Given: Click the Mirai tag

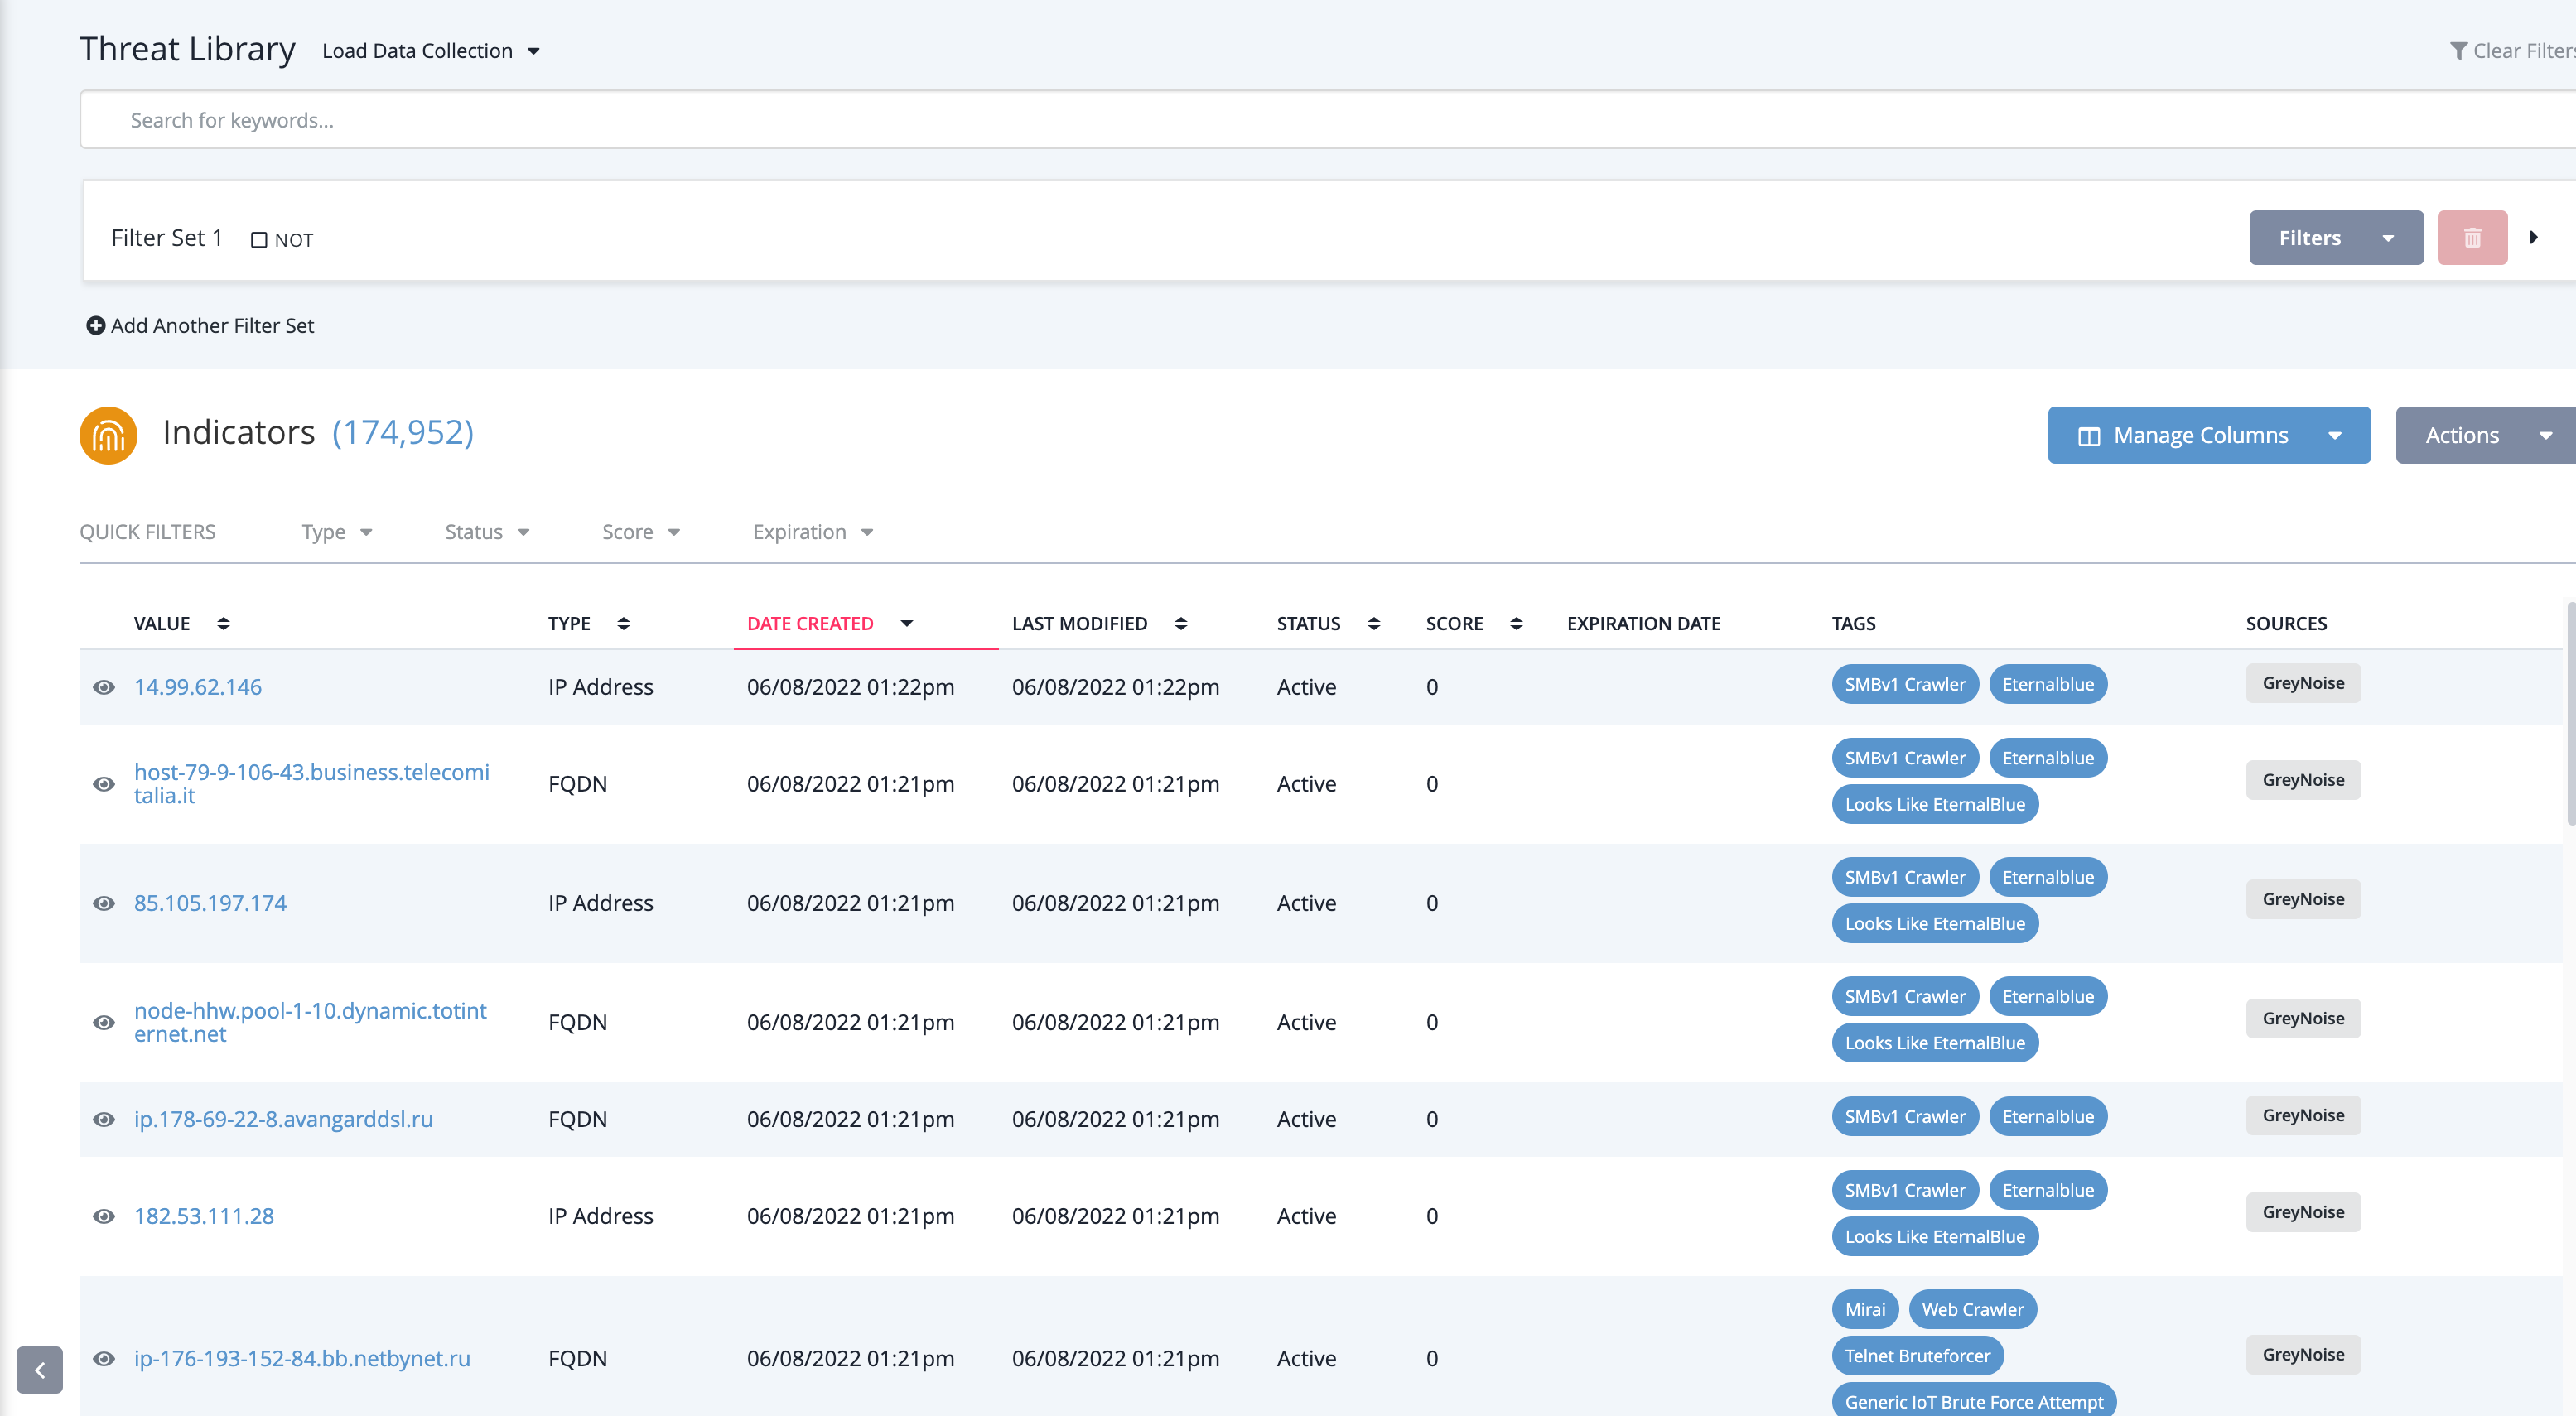Looking at the screenshot, I should coord(1864,1309).
